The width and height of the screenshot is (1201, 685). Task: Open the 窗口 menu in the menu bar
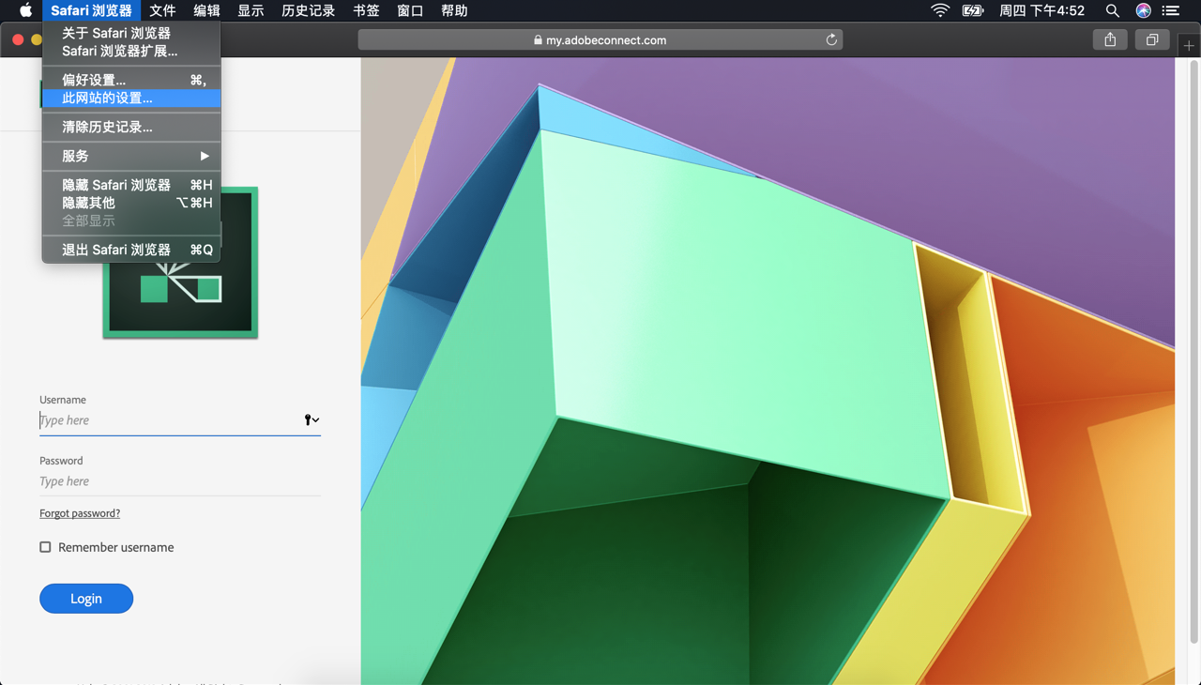410,10
